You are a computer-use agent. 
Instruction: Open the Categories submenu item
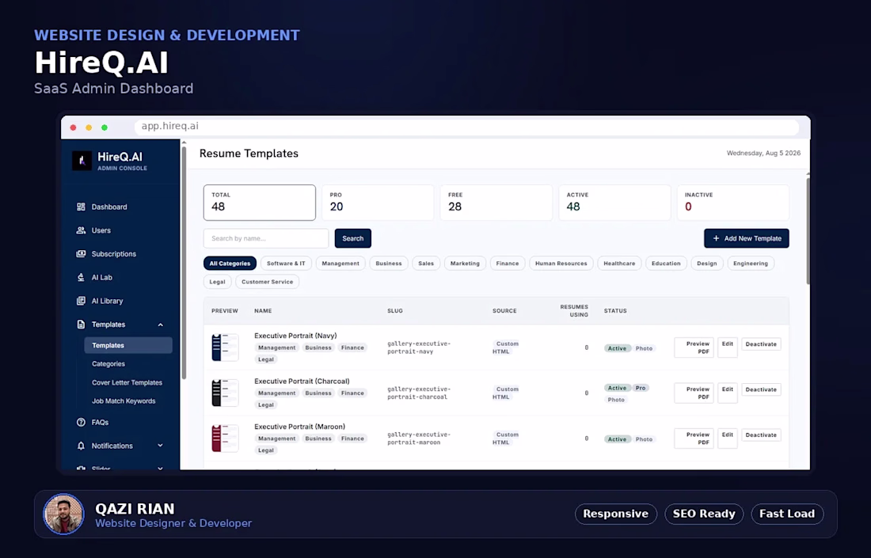pyautogui.click(x=108, y=363)
